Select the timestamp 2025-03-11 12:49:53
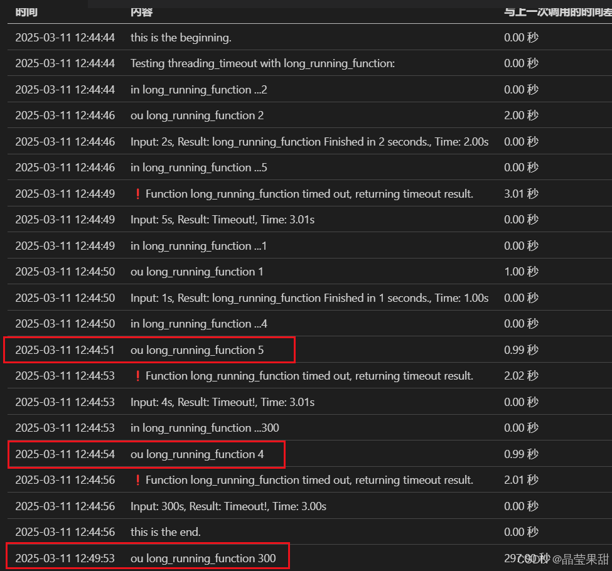The image size is (612, 571). (x=65, y=558)
